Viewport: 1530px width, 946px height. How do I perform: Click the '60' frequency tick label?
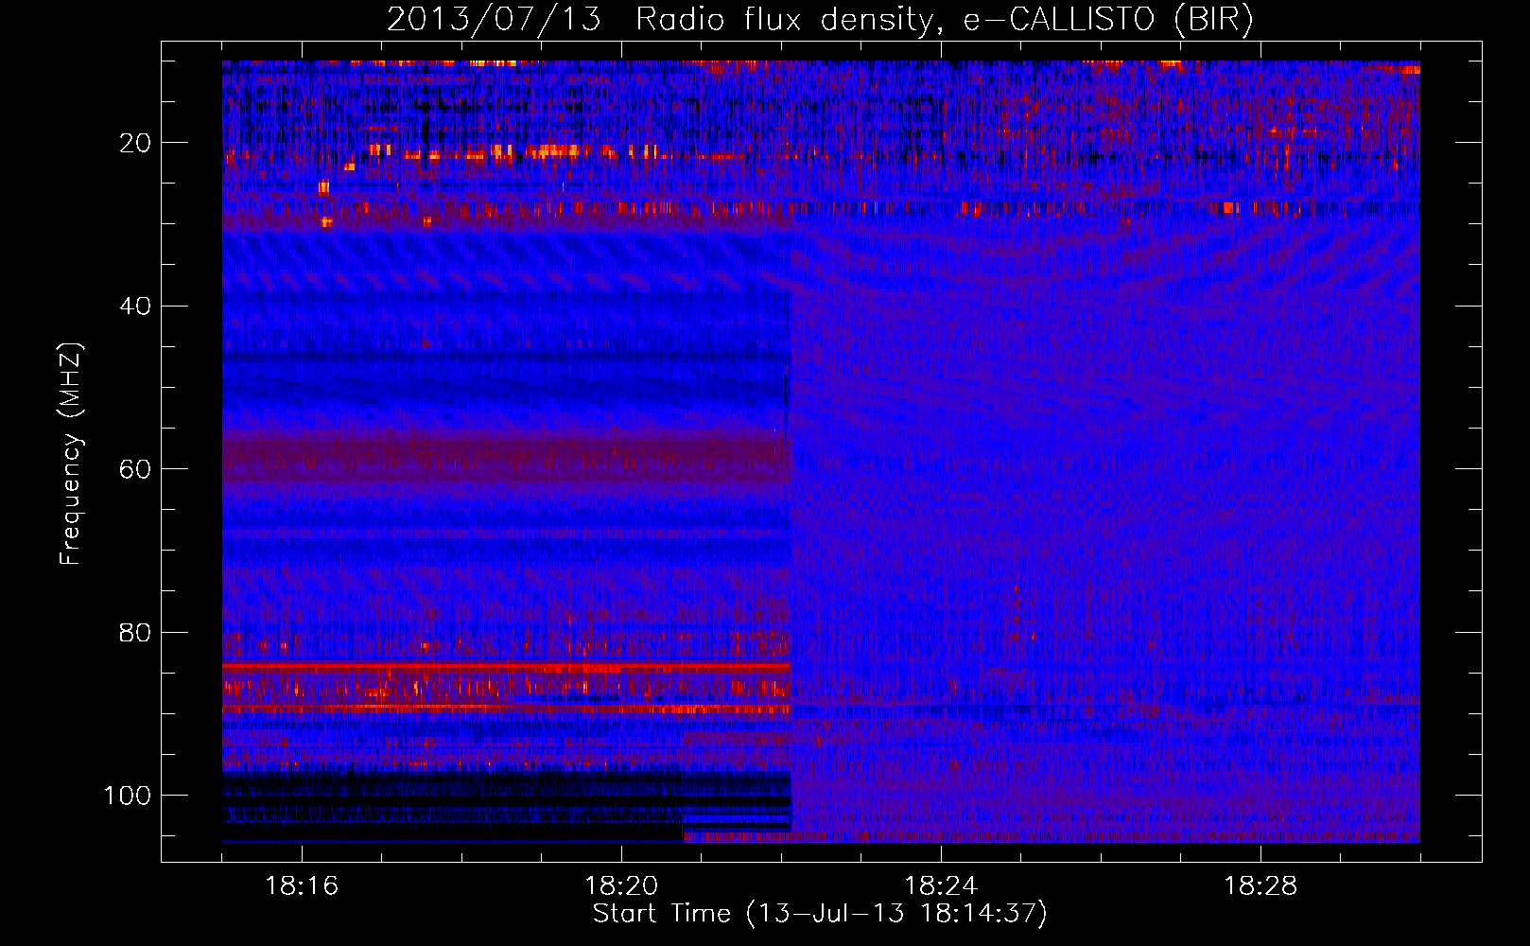[135, 469]
